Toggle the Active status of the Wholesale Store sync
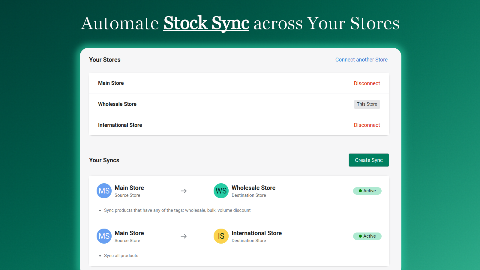This screenshot has width=480, height=270. click(x=367, y=191)
